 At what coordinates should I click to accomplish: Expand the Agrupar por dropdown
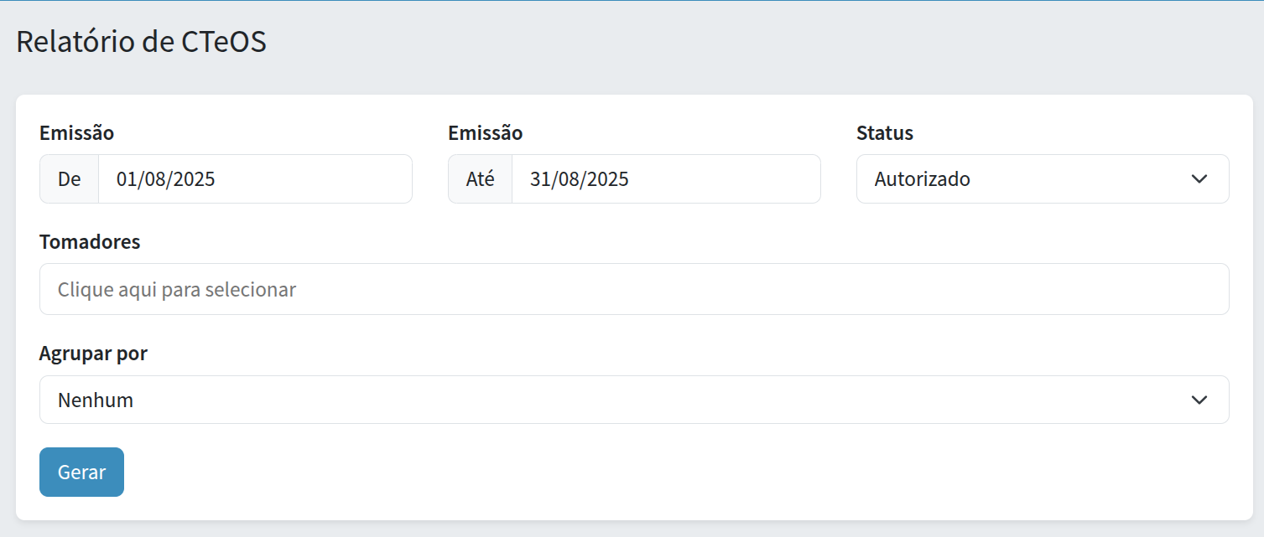pyautogui.click(x=633, y=400)
